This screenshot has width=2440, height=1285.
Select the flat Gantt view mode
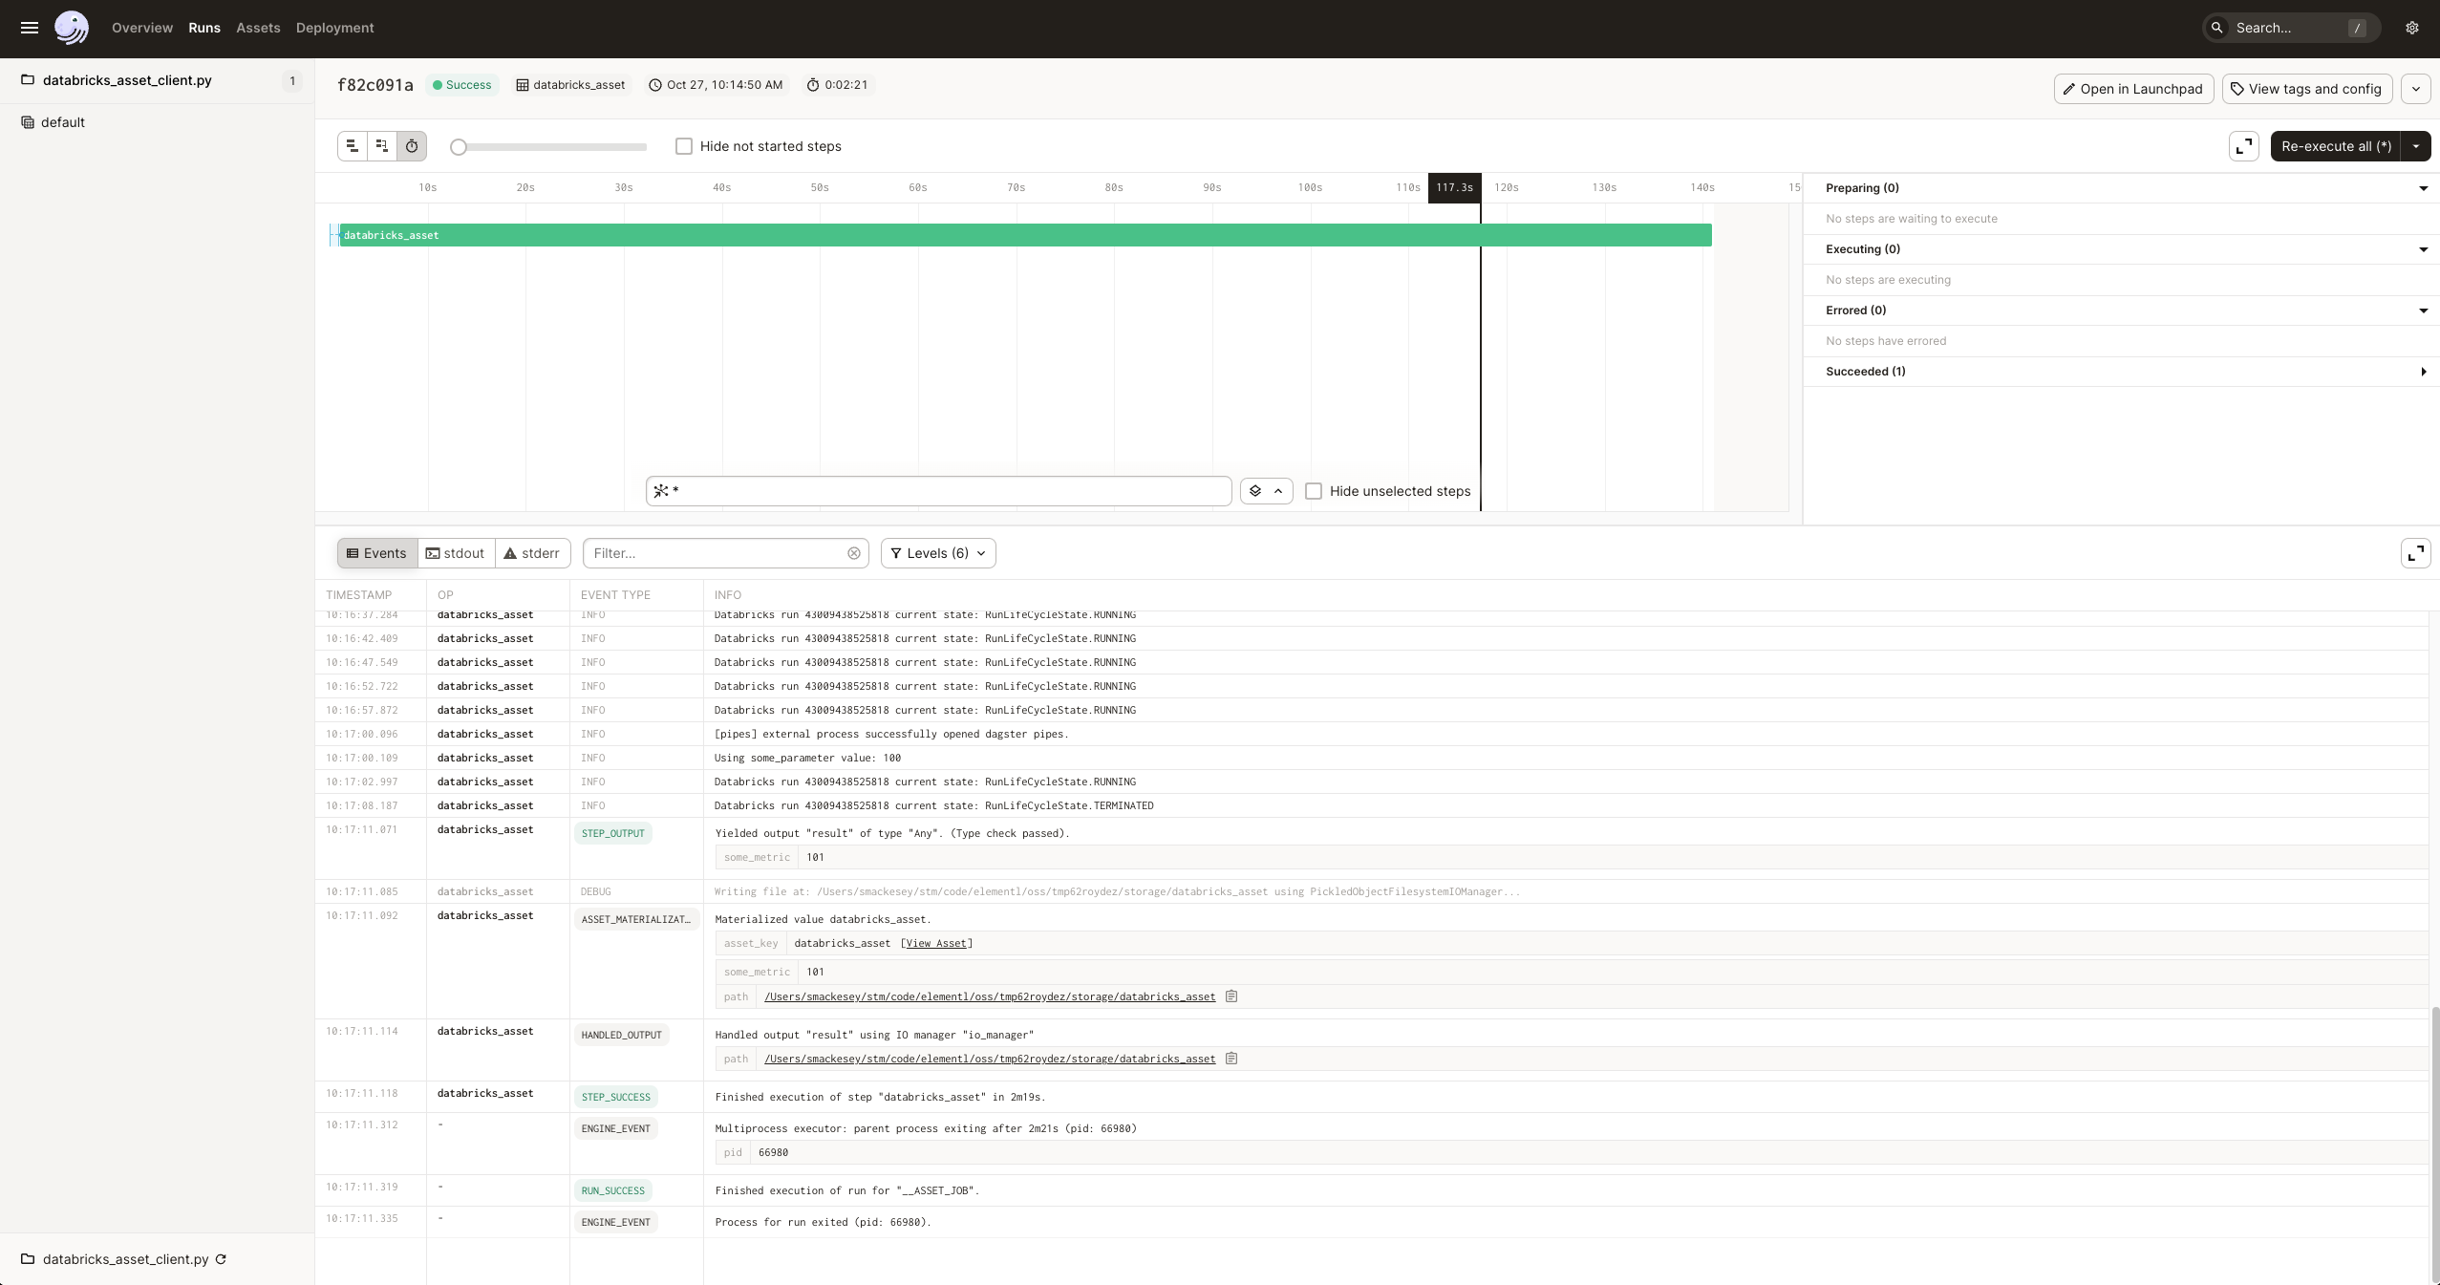point(353,146)
